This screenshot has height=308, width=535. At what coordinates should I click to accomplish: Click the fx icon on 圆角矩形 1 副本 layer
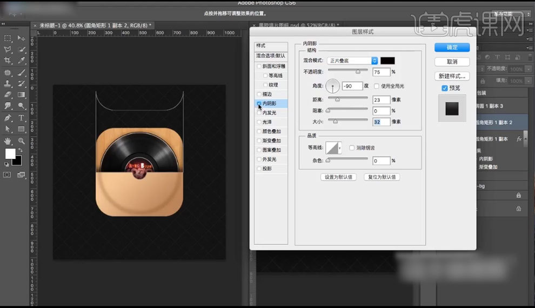click(x=519, y=139)
